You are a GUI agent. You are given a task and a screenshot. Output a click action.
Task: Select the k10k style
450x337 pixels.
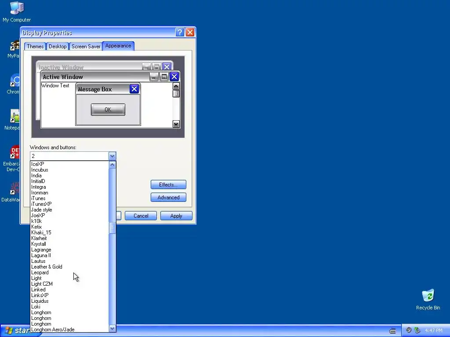69,221
